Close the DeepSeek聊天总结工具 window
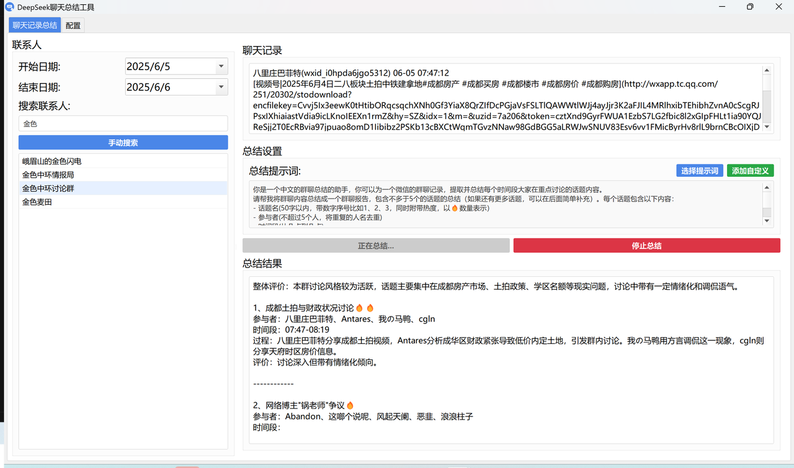Screen dimensions: 794x468 click(x=779, y=7)
